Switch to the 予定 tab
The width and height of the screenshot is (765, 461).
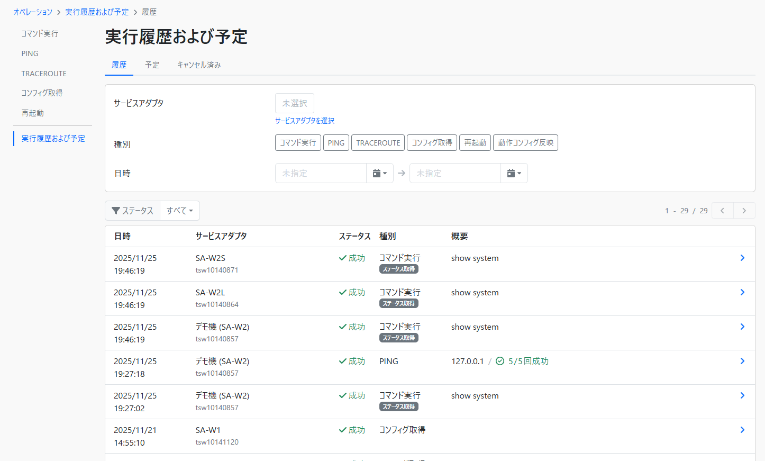(x=152, y=65)
